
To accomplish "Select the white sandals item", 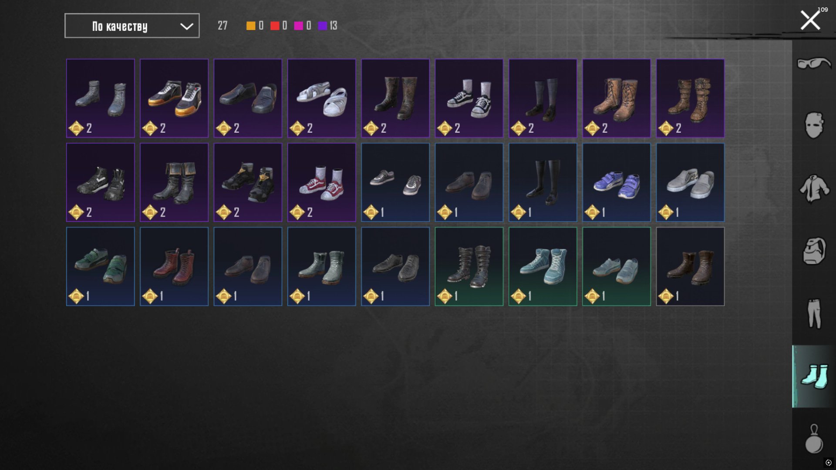I will (321, 98).
